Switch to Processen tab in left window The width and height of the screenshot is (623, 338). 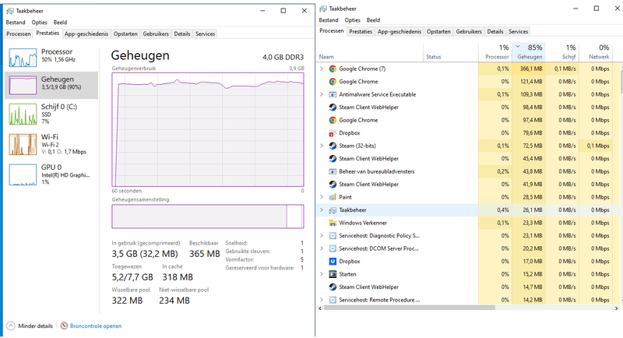[18, 33]
